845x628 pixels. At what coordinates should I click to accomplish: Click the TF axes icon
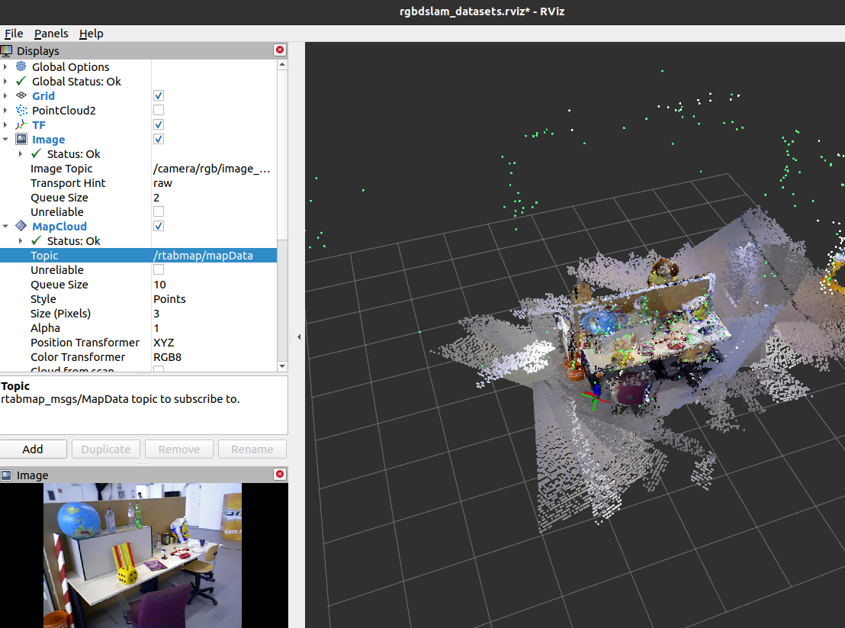pyautogui.click(x=21, y=124)
